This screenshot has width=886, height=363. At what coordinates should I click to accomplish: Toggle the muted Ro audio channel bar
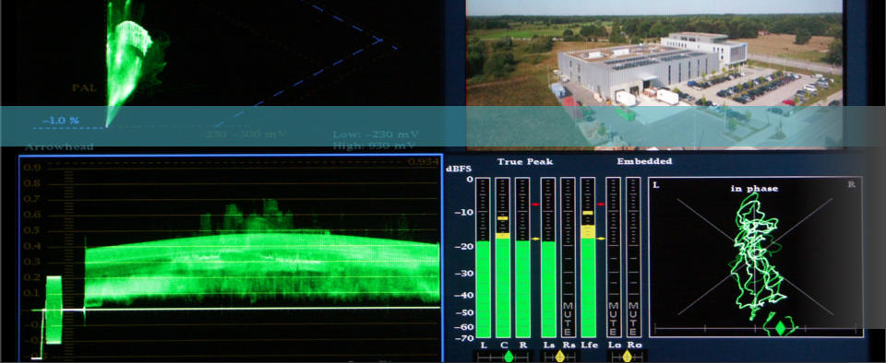633,258
